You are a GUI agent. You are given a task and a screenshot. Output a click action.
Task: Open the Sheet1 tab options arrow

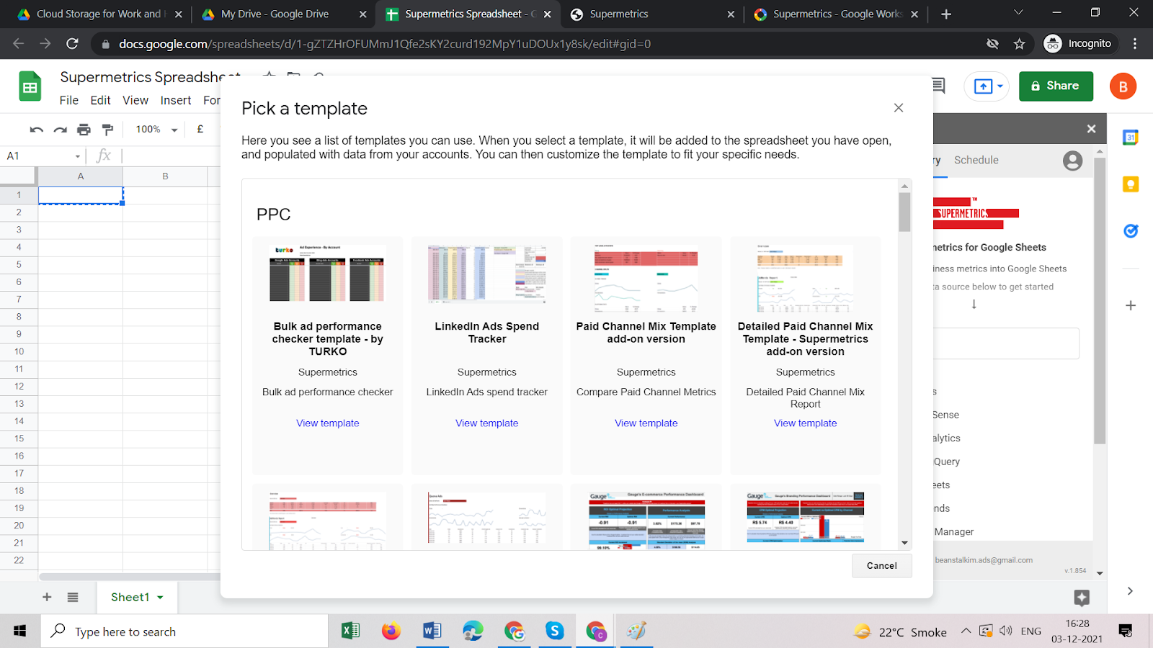pos(160,598)
